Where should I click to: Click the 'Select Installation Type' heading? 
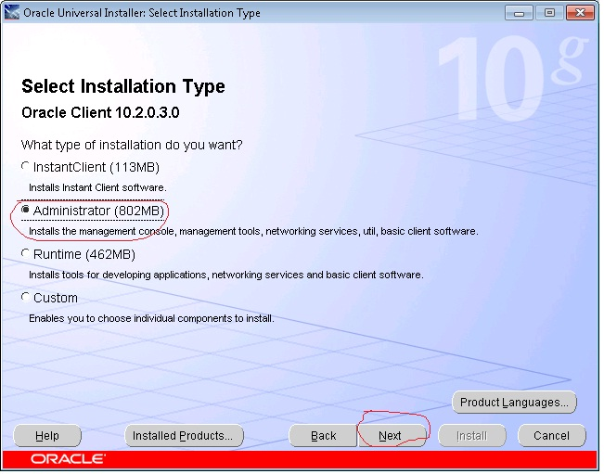(124, 86)
